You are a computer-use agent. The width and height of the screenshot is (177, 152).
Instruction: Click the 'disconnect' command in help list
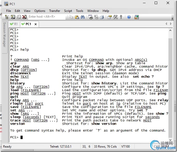21,73
